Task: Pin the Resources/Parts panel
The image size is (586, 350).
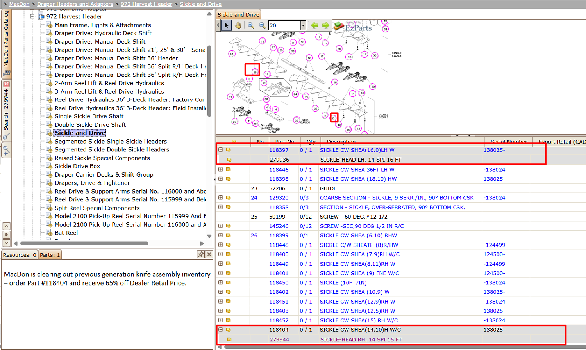Action: pyautogui.click(x=201, y=254)
